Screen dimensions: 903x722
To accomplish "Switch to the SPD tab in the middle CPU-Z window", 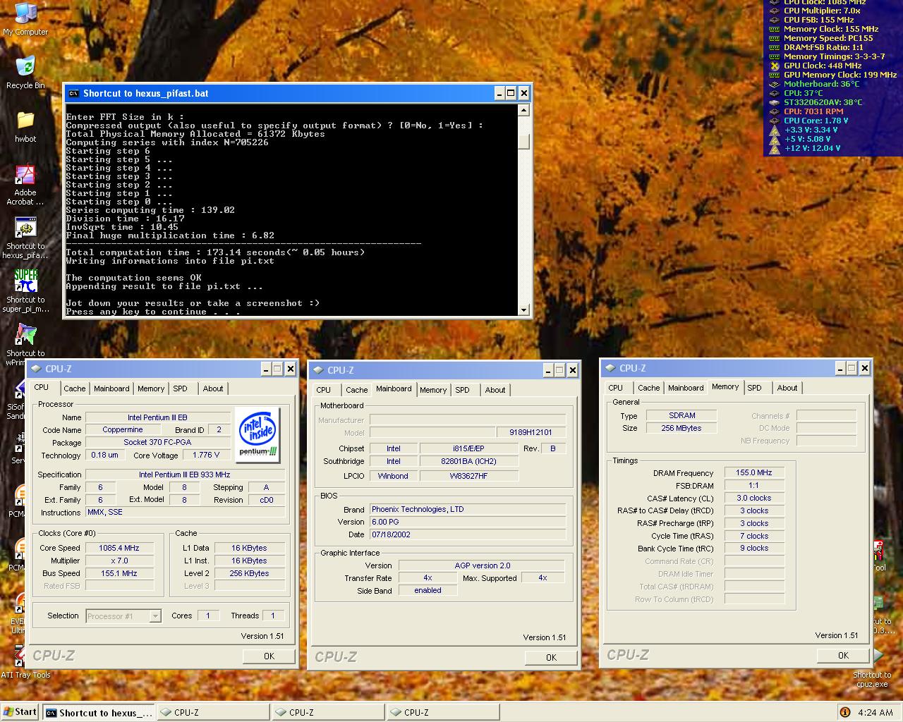I will point(463,390).
